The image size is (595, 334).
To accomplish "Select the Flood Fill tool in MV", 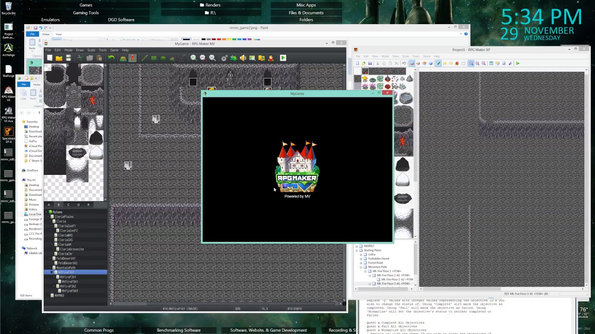I will [172, 58].
